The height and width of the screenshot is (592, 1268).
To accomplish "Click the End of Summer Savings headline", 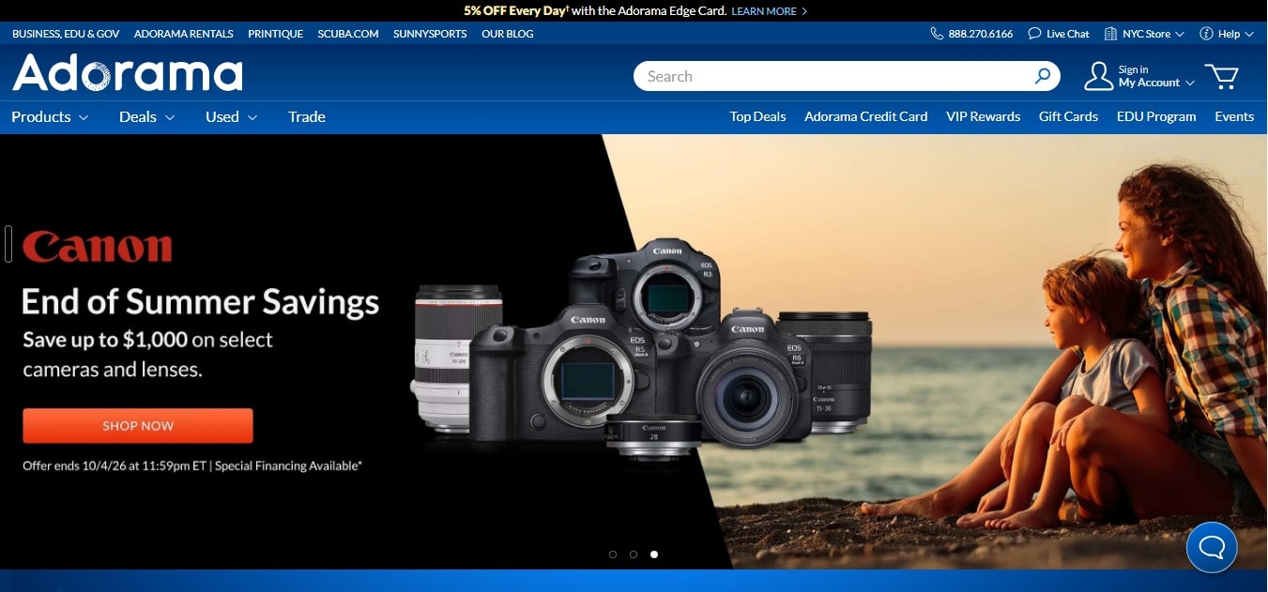I will point(201,302).
